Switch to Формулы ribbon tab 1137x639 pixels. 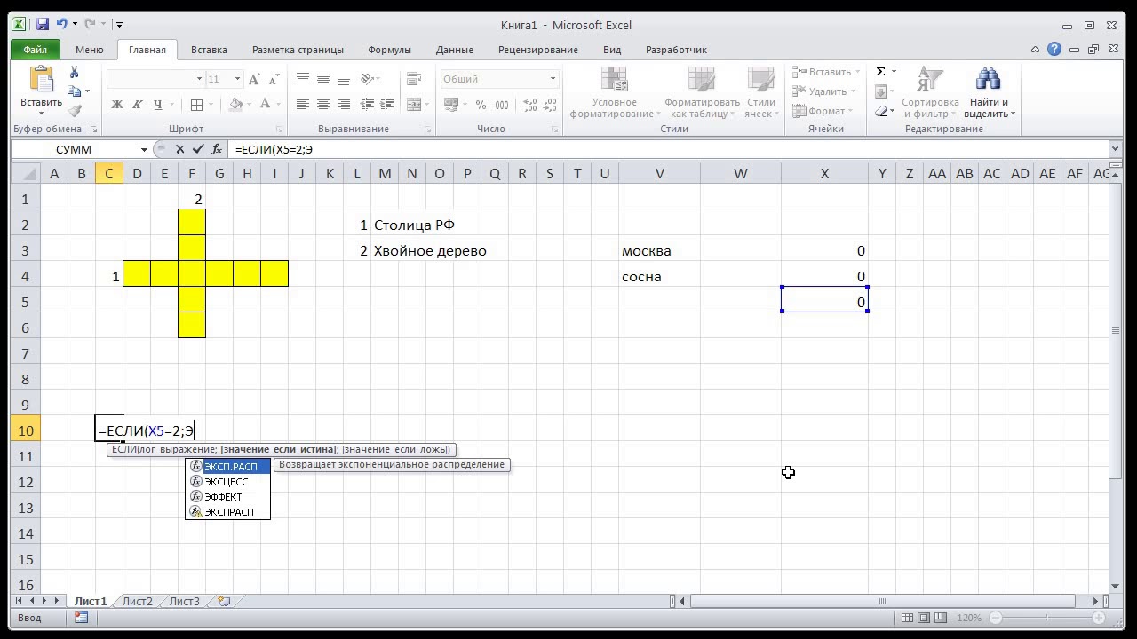(389, 50)
